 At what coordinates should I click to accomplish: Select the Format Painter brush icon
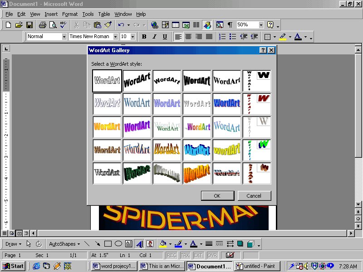(108, 25)
